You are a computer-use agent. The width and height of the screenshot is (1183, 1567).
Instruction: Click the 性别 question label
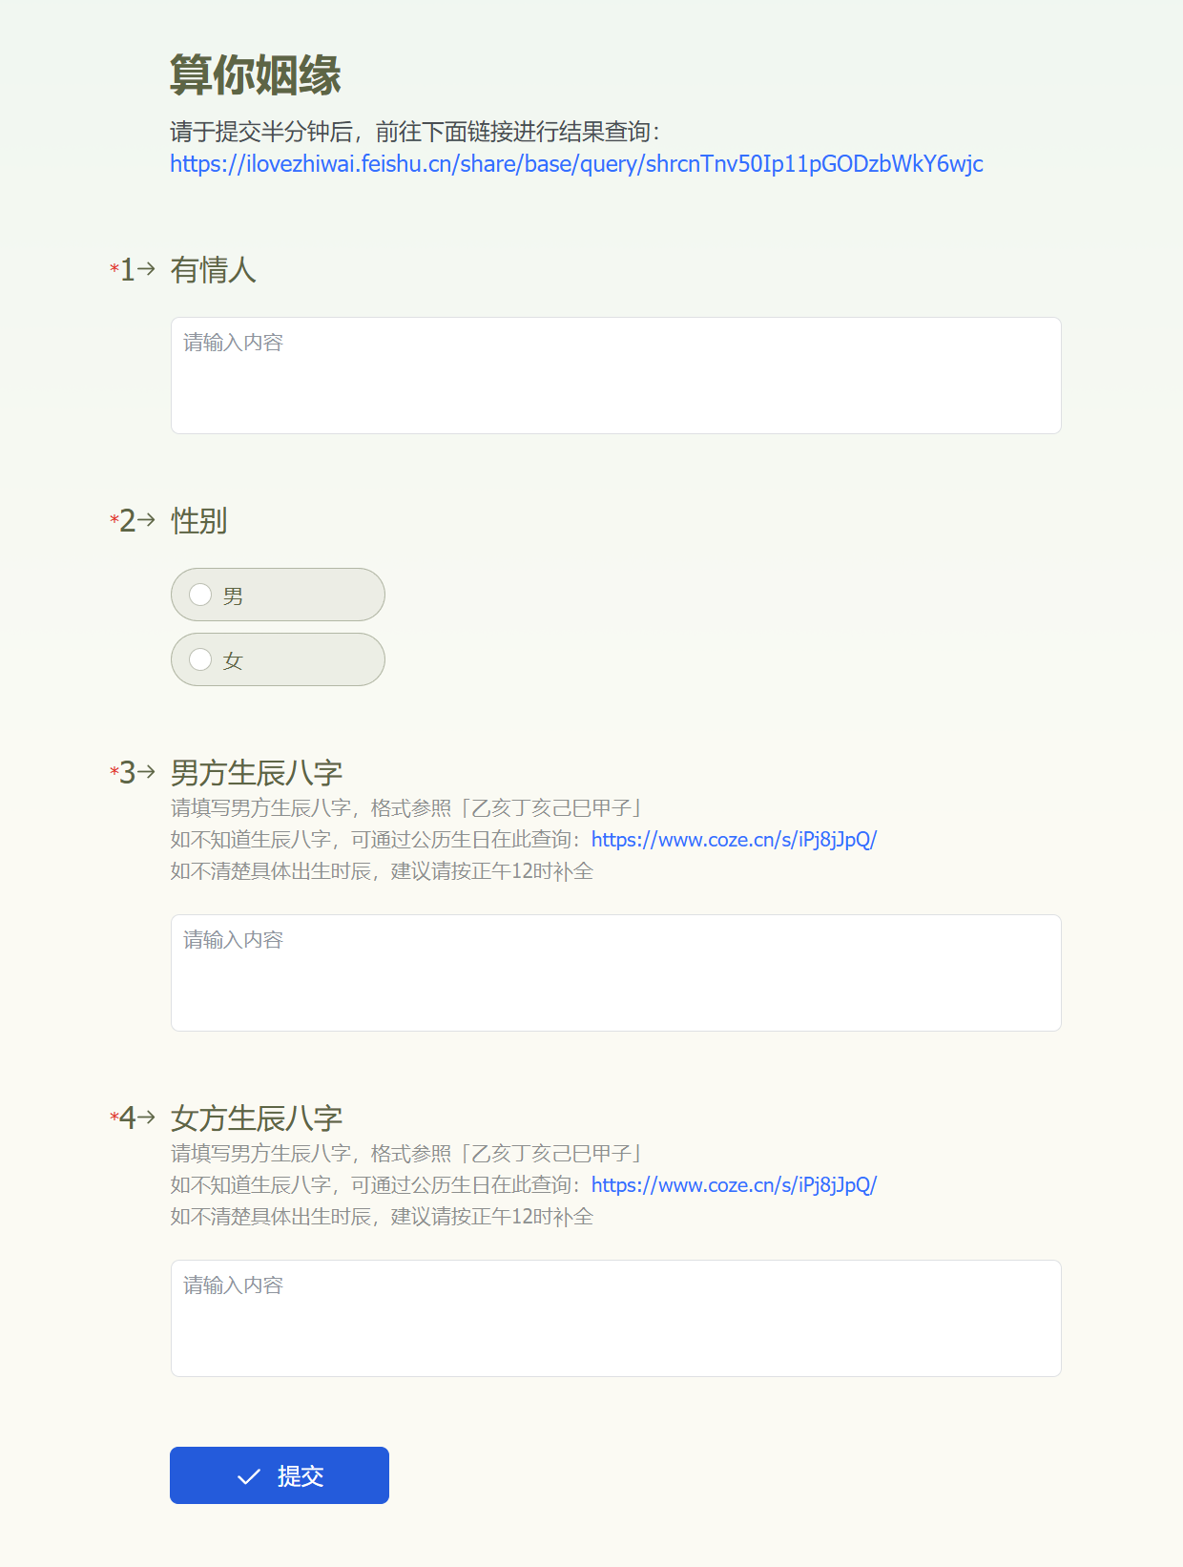(x=199, y=521)
